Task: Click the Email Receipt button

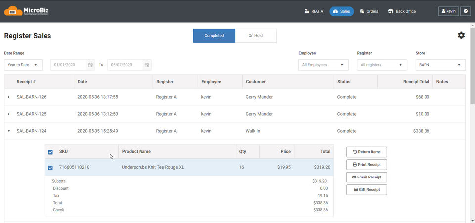Action: [x=367, y=177]
